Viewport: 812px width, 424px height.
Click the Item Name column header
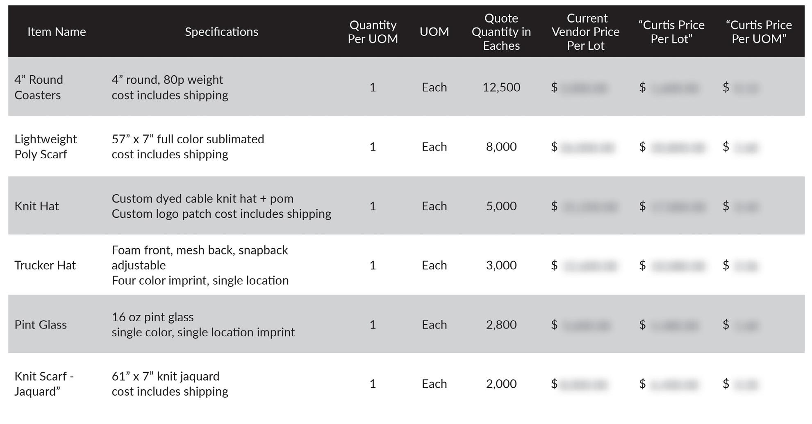pos(57,32)
